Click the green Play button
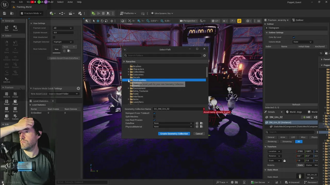This screenshot has width=330, height=185. tap(93, 13)
